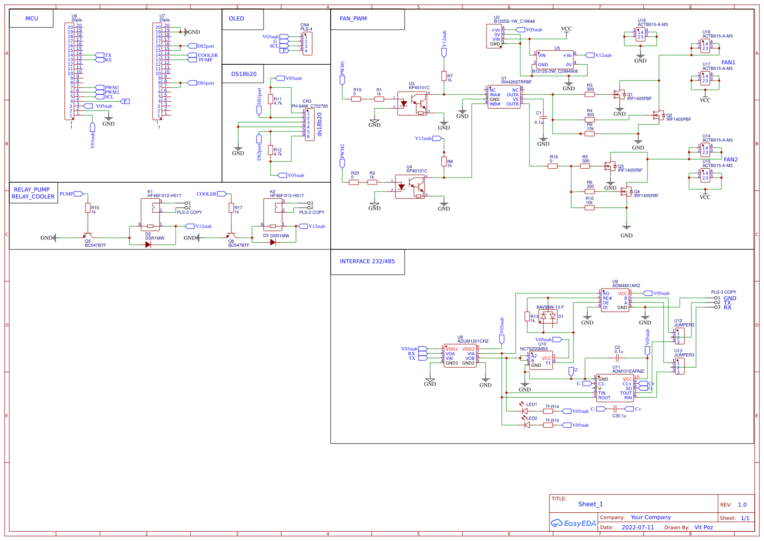
Task: Select the INTERFACE 232/485 section label
Action: (367, 261)
